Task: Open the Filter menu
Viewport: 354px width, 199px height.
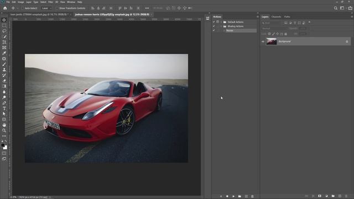Action: pos(50,2)
